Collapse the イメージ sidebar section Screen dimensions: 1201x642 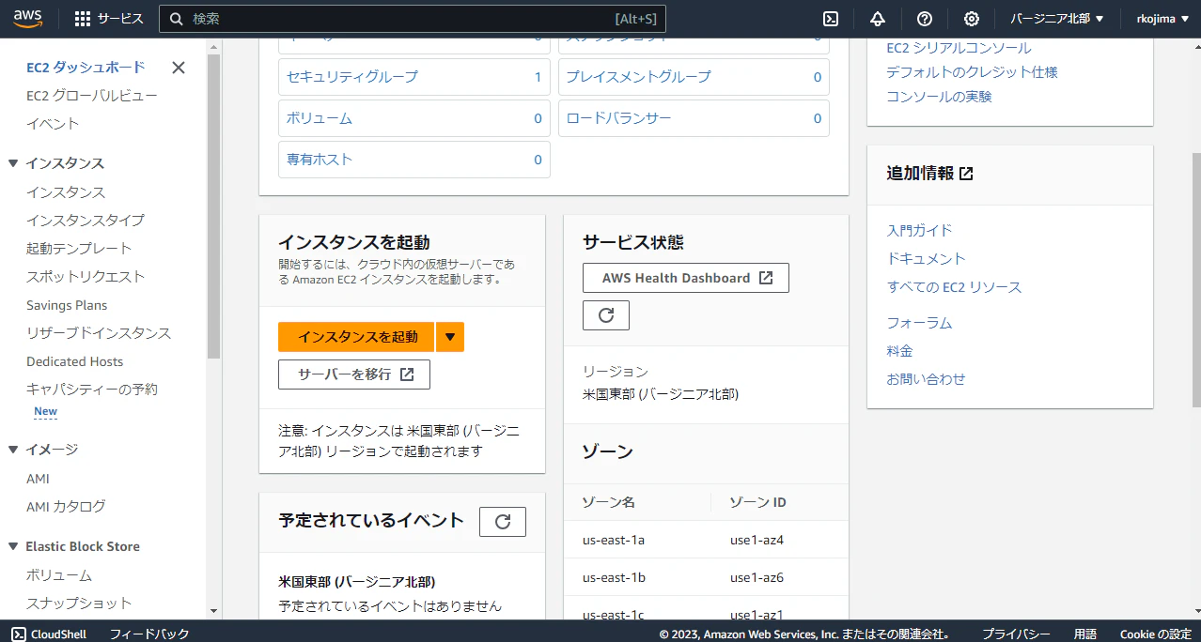click(13, 450)
